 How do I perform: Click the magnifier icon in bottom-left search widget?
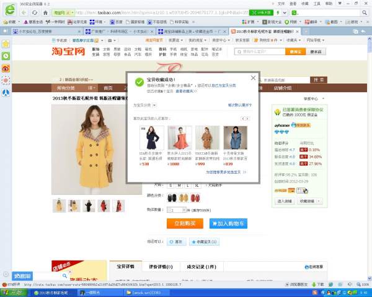(64, 276)
